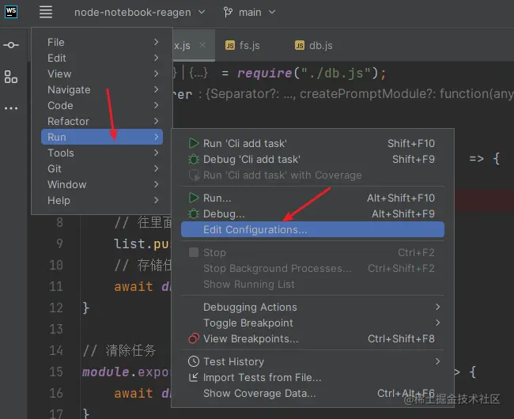This screenshot has height=419, width=514.
Task: Expand the File submenu chevron
Action: (156, 42)
